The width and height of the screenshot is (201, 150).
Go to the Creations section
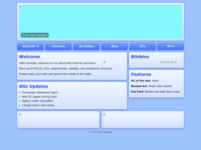(x=58, y=46)
